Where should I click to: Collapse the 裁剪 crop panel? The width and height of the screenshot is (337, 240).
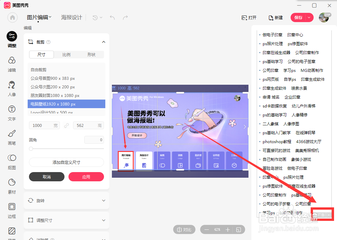(104, 42)
